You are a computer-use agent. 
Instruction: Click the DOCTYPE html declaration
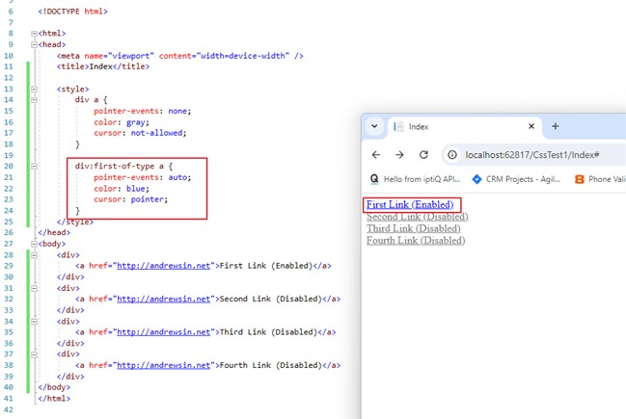point(72,12)
